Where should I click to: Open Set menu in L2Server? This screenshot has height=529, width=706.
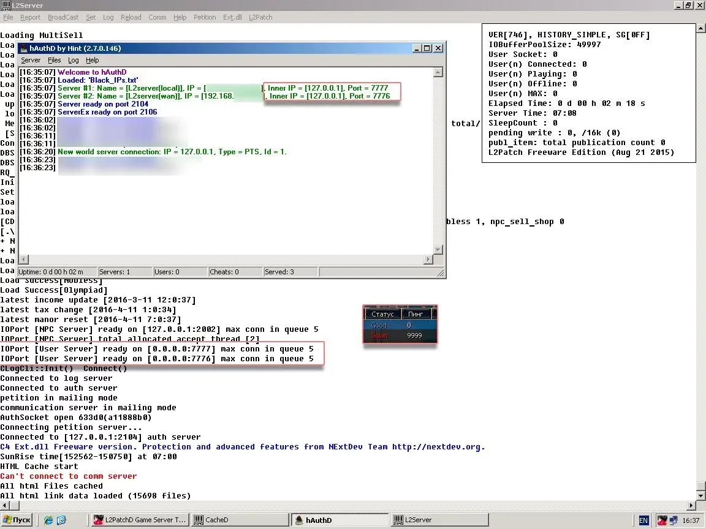coord(91,17)
